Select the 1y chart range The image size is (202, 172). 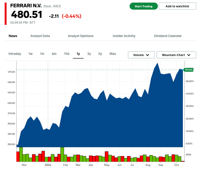coord(78,54)
